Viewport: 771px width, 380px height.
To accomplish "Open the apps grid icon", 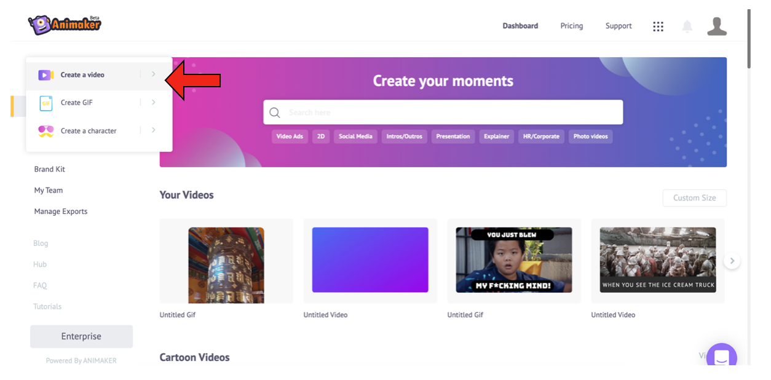I will pos(658,26).
